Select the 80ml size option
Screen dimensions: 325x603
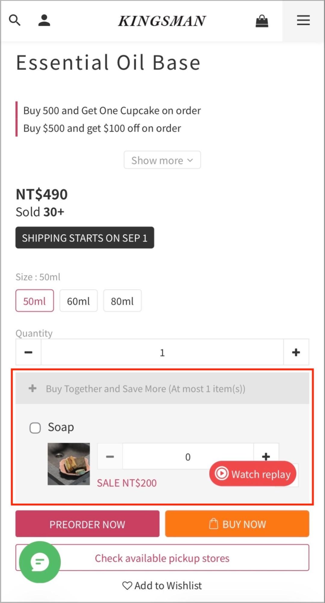(122, 301)
